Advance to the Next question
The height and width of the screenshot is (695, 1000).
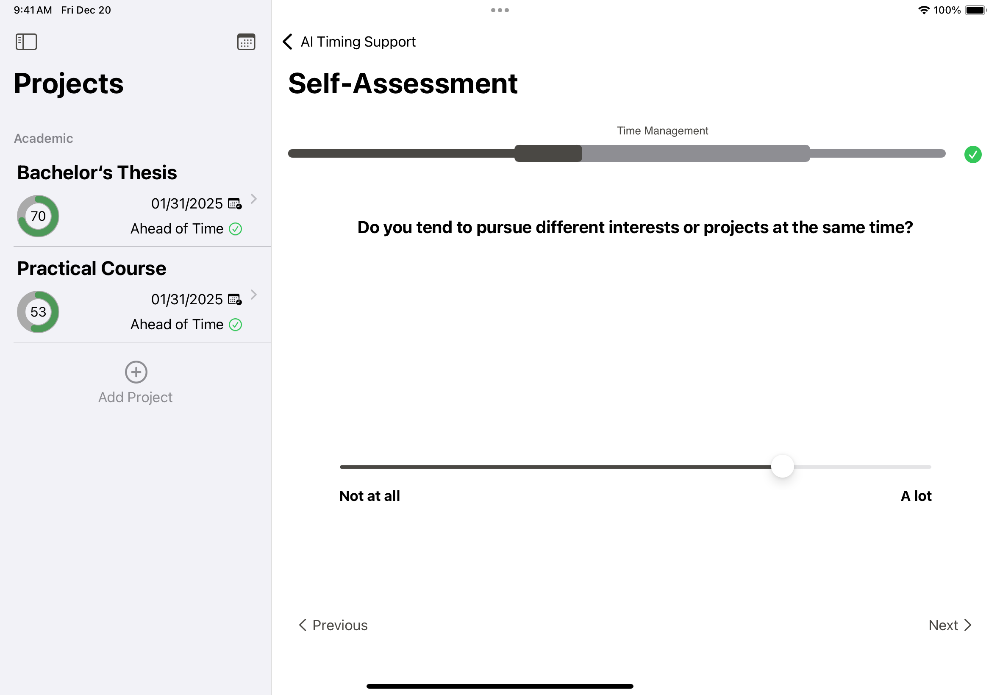pos(950,625)
